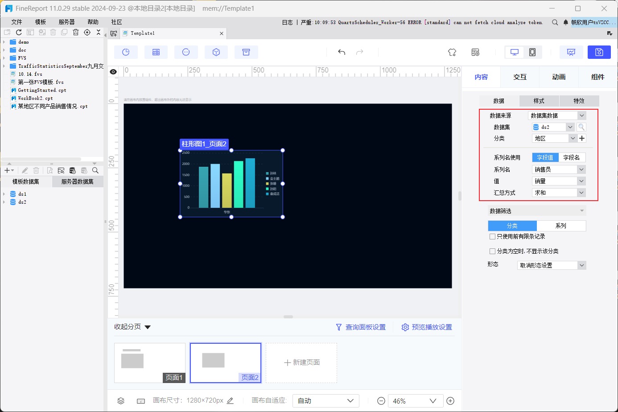Search datasets with the magnifier icon

[95, 170]
